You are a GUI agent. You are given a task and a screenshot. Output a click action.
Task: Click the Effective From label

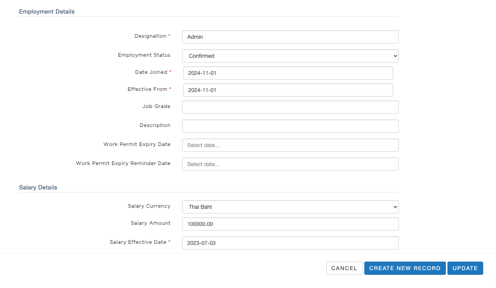click(147, 89)
